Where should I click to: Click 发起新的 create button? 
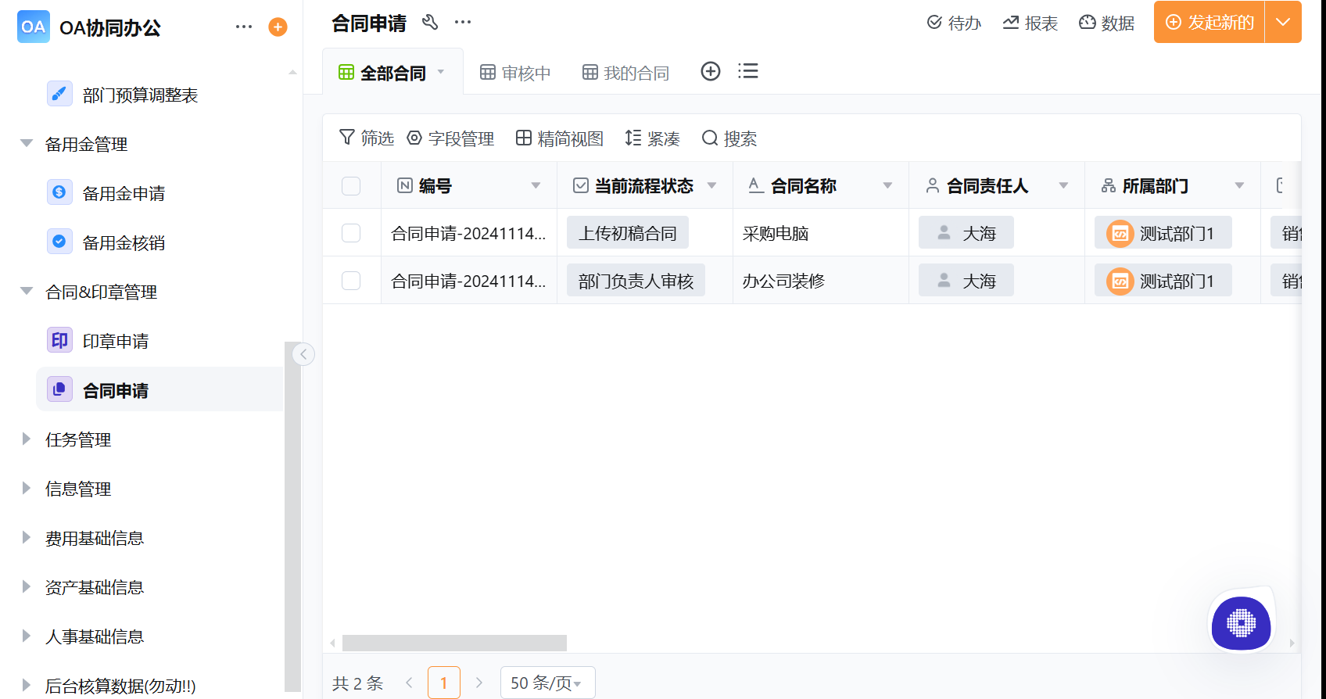(x=1209, y=22)
